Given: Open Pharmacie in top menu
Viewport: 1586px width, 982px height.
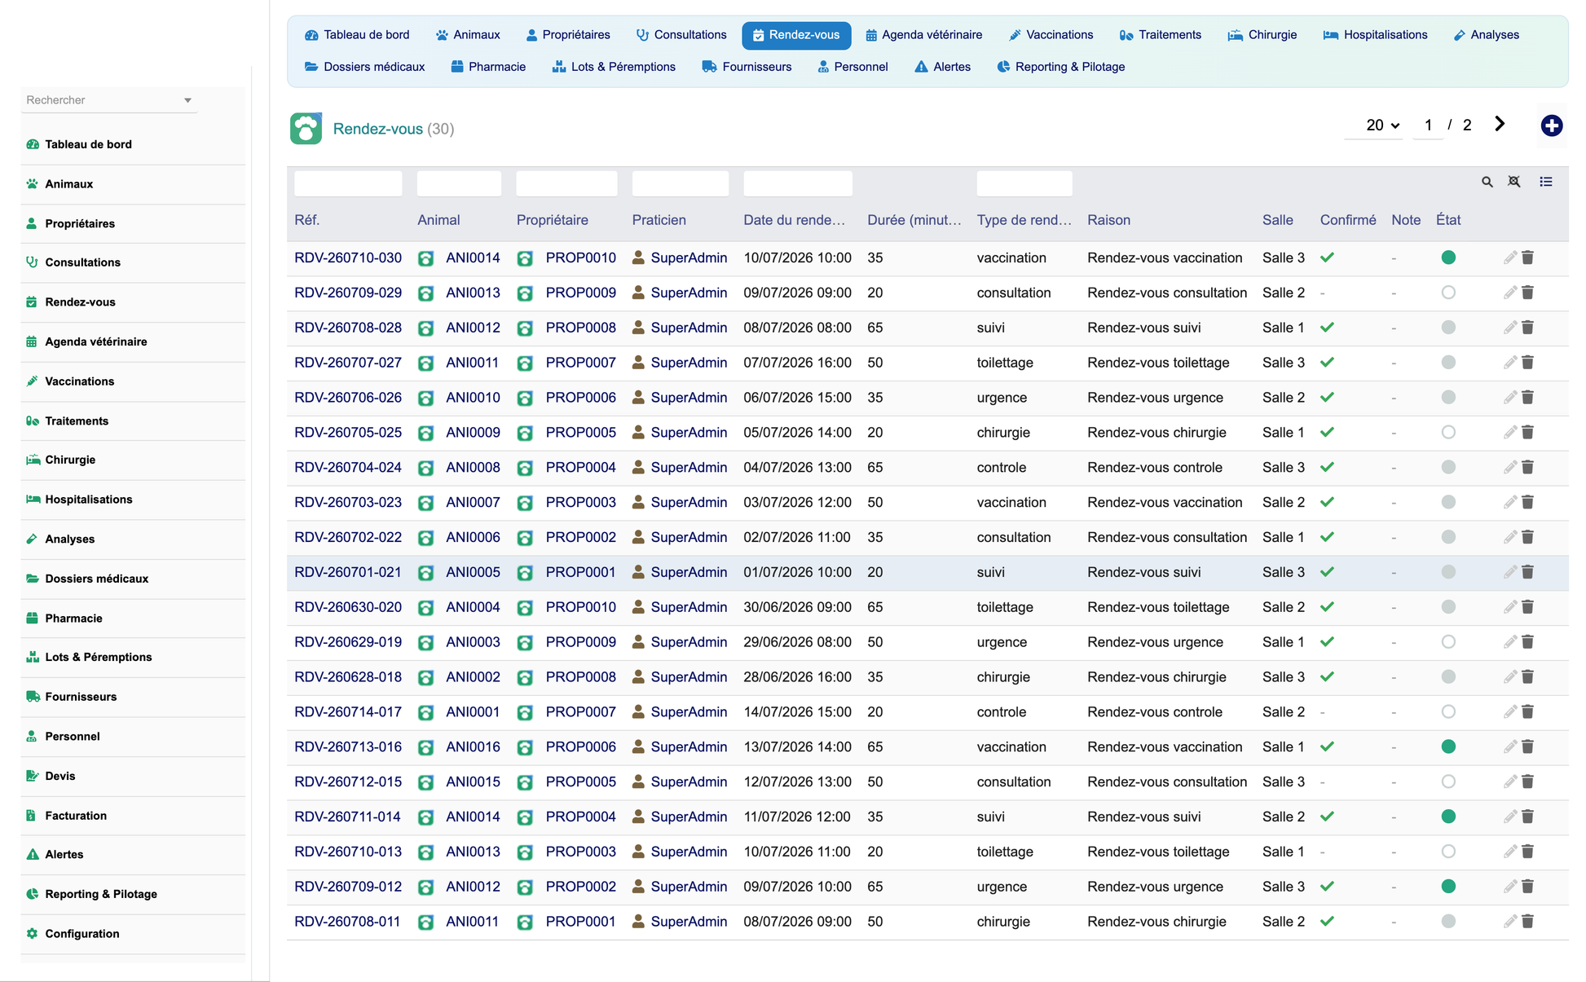Looking at the screenshot, I should (x=488, y=67).
